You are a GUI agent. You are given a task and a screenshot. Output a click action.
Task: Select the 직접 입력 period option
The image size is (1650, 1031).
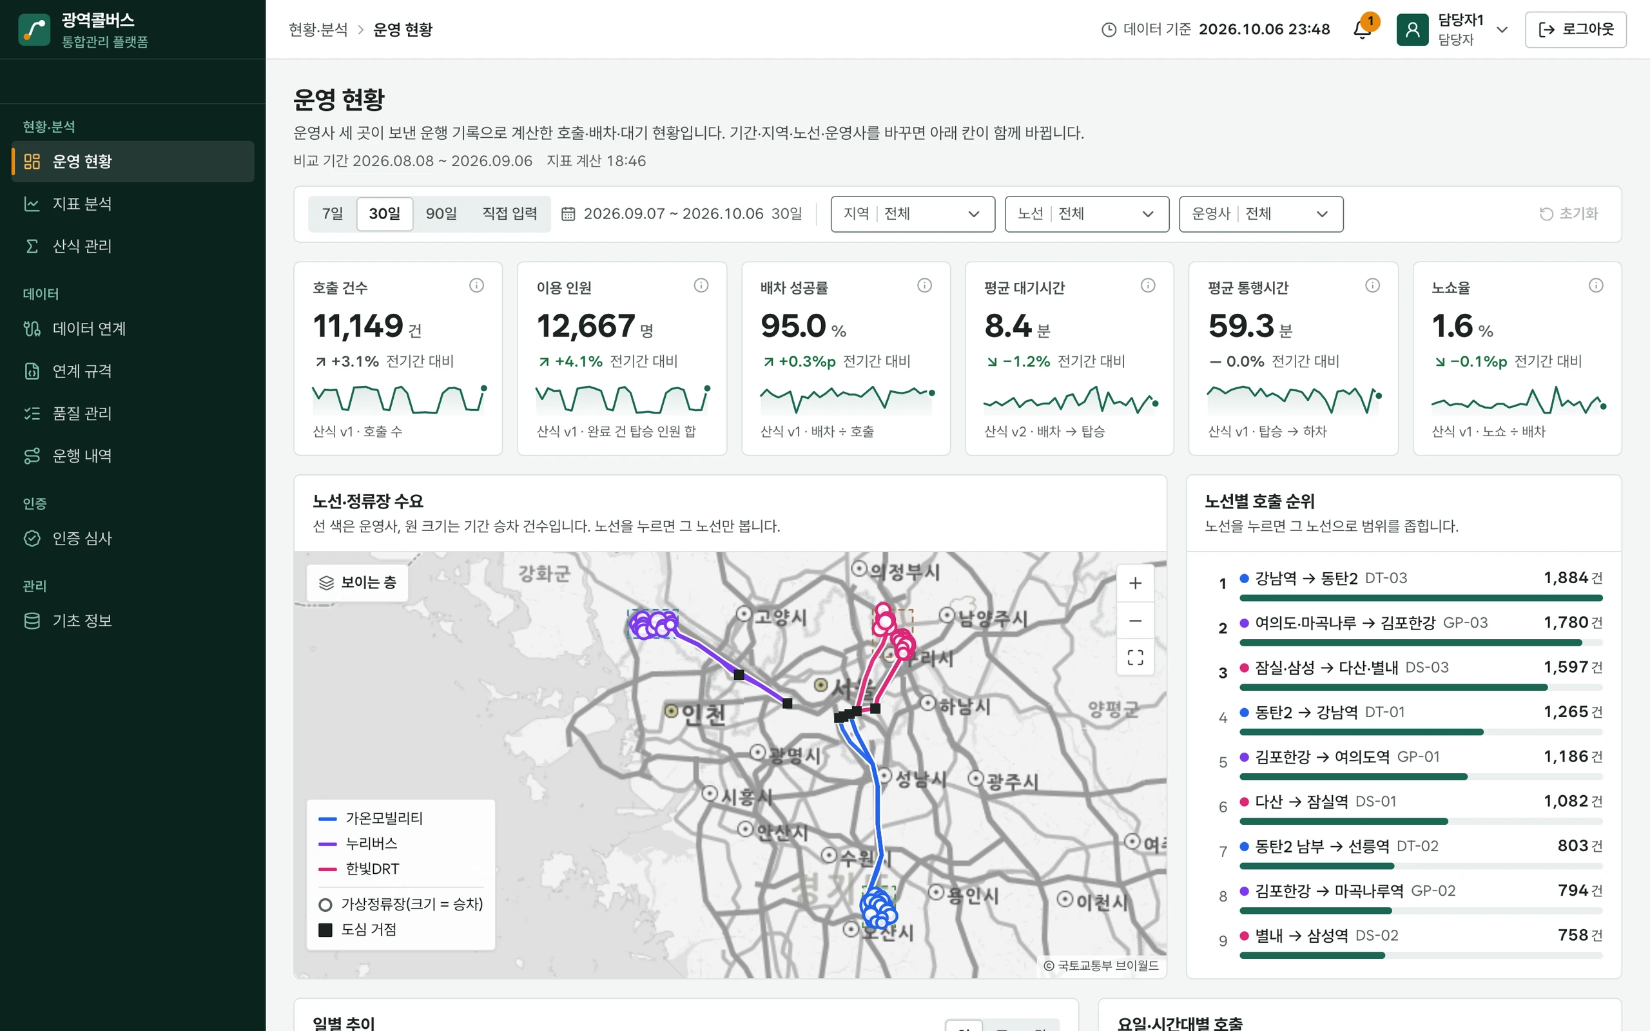pyautogui.click(x=509, y=214)
